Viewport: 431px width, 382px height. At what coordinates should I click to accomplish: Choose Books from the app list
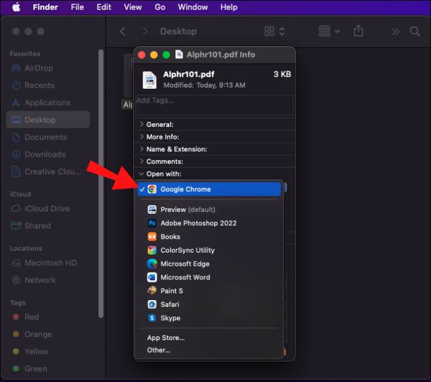click(x=209, y=237)
